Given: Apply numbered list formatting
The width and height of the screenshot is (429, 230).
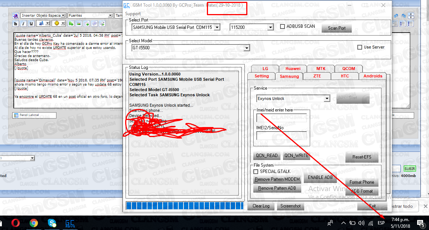Looking at the screenshot, I should coord(403,23).
